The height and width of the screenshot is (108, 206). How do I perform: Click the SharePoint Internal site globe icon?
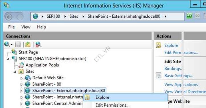pyautogui.click(x=28, y=97)
